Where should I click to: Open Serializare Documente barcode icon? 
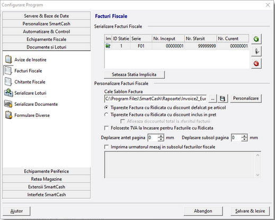point(8,104)
